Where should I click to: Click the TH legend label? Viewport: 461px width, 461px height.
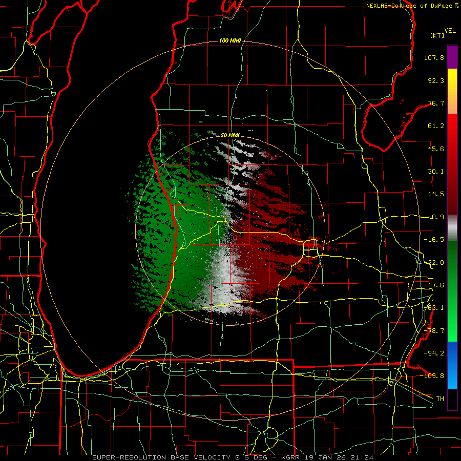point(440,399)
